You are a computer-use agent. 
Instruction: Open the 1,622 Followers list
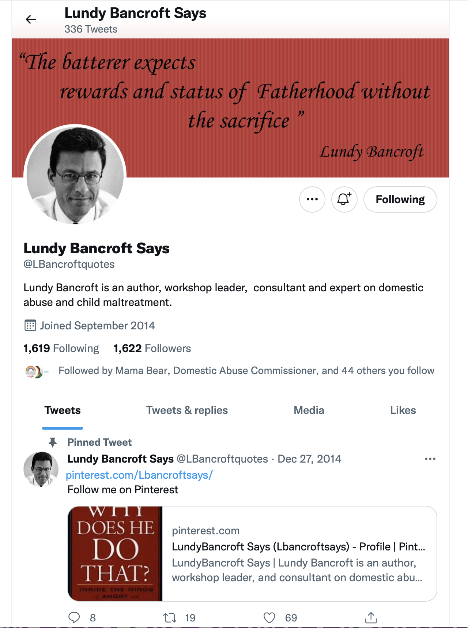pos(152,348)
